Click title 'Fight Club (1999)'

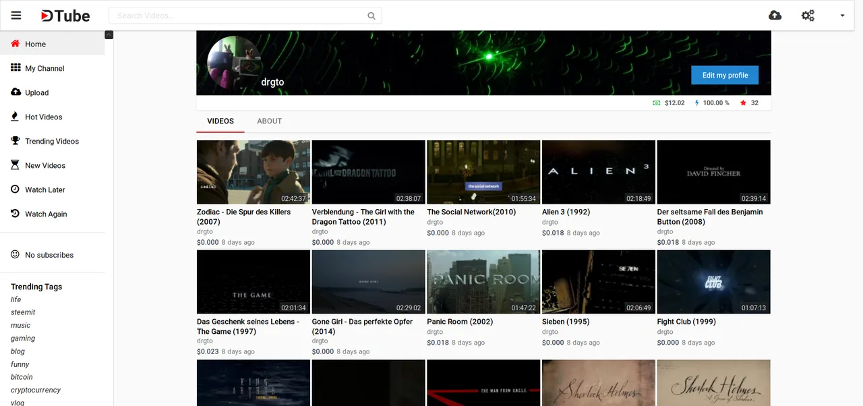point(686,322)
